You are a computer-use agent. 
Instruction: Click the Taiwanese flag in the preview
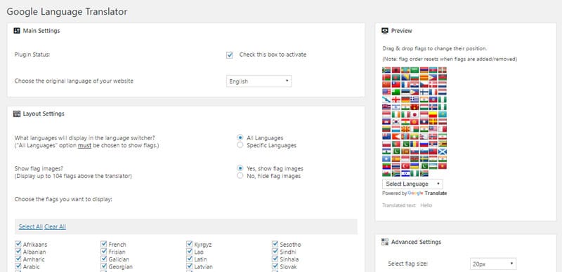(x=396, y=84)
